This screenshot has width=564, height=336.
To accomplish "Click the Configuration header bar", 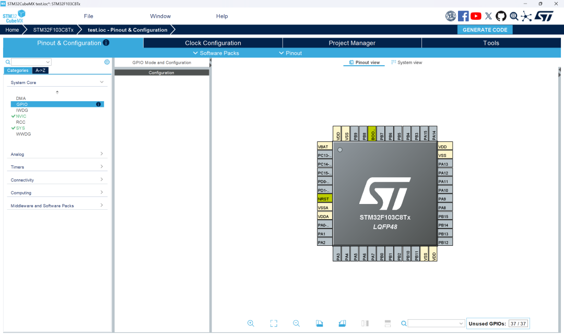I will tap(161, 73).
